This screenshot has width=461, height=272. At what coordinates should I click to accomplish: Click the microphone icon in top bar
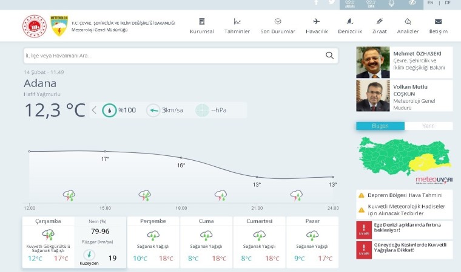[391, 3]
